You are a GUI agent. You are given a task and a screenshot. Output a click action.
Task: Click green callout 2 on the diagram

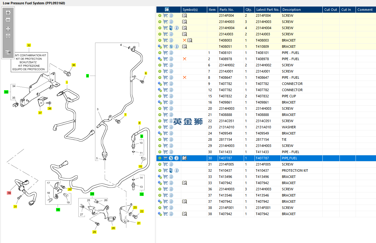88,76
